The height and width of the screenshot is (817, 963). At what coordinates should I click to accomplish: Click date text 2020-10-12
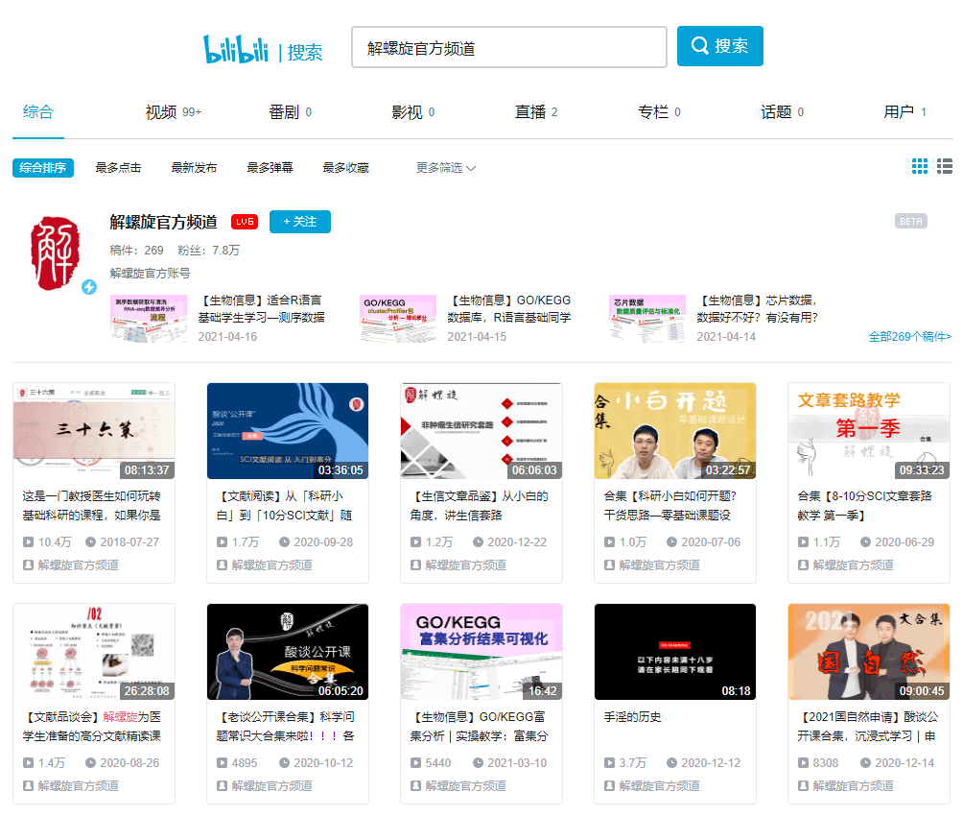(x=323, y=763)
